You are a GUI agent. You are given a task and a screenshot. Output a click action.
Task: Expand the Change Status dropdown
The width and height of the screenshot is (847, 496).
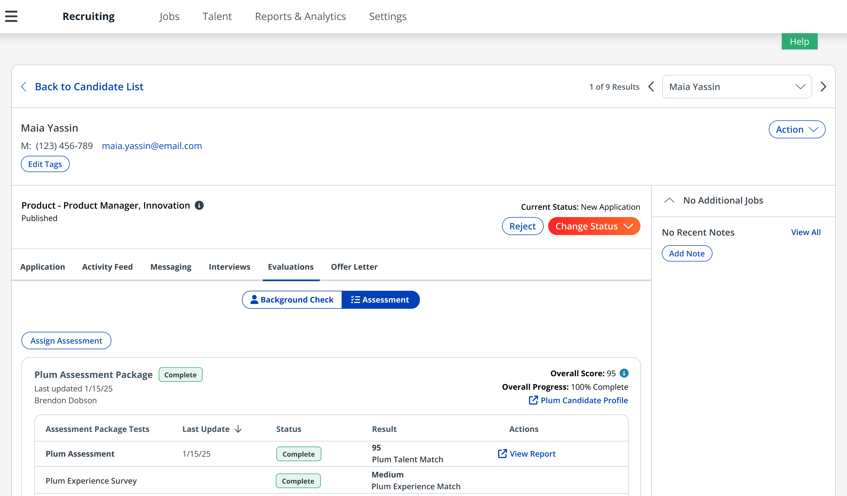pos(594,226)
